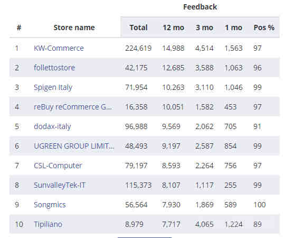Sort table by 1 mo column header
Screen dimensions: 285x238
click(x=233, y=28)
